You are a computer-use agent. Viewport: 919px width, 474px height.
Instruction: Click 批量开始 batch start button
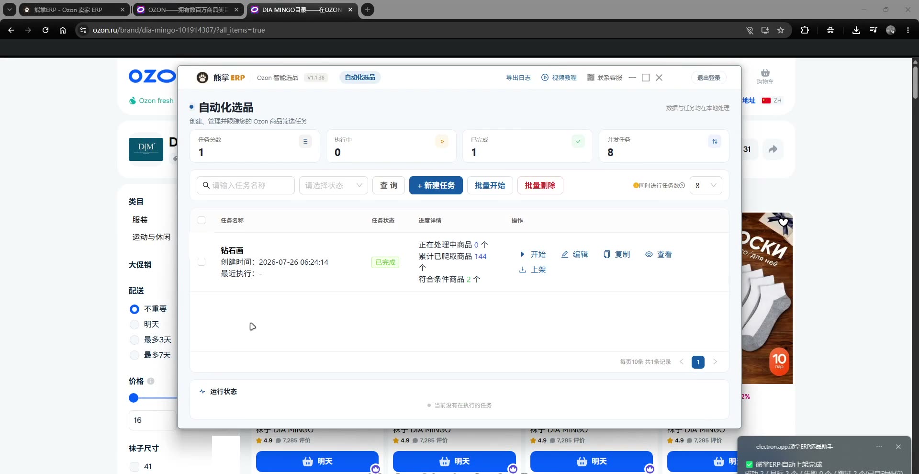[490, 185]
